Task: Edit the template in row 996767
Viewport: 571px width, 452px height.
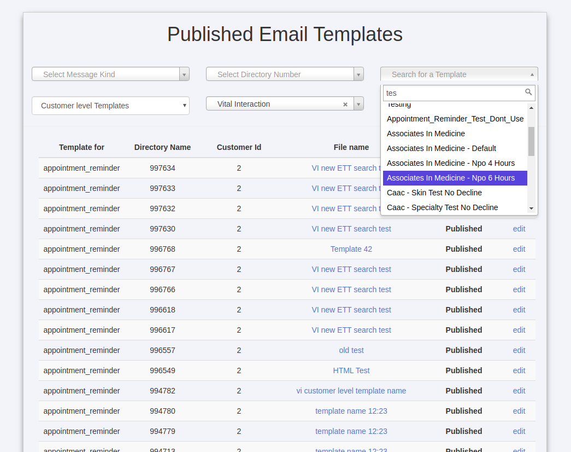Action: pyautogui.click(x=519, y=269)
